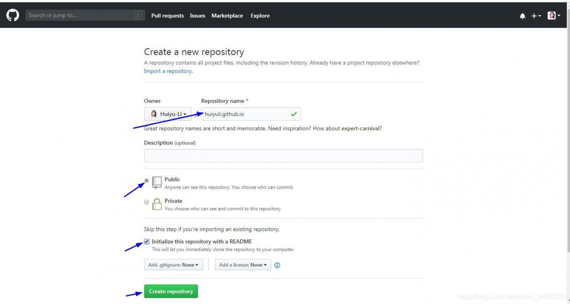
Task: Use the expert-carnival name suggestion
Action: point(361,128)
